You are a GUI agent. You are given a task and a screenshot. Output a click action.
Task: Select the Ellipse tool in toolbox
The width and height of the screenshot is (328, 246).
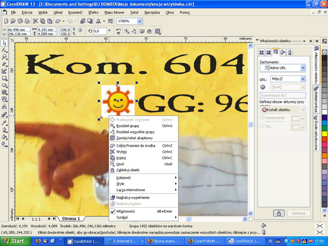click(x=4, y=85)
